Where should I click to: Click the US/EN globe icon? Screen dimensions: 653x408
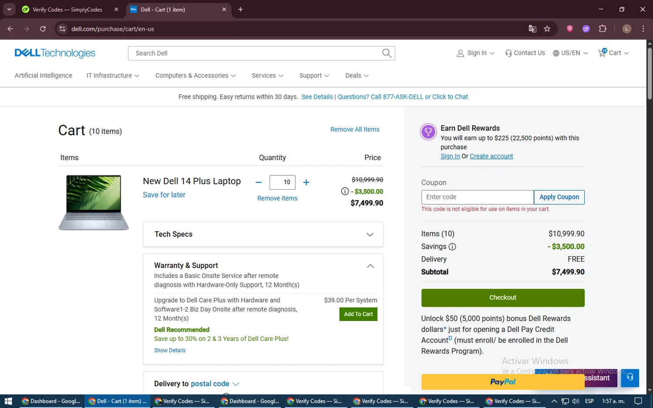[556, 53]
